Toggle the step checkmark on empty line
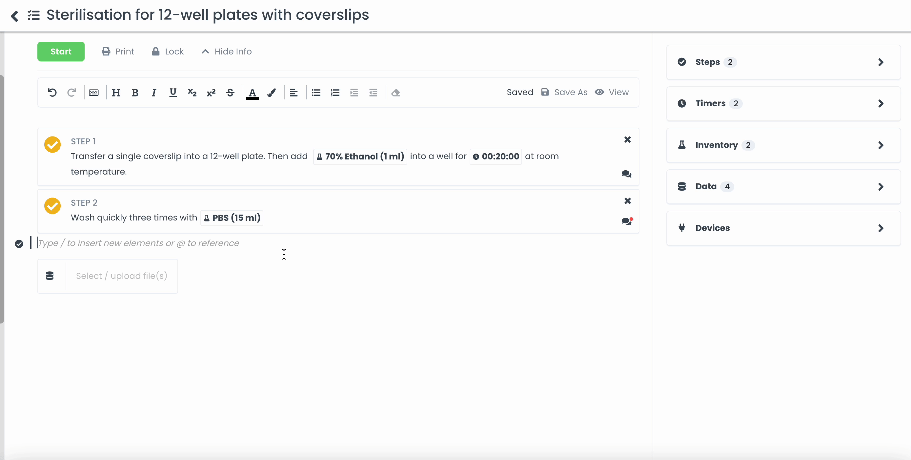Screen dimensions: 911x460 point(19,244)
